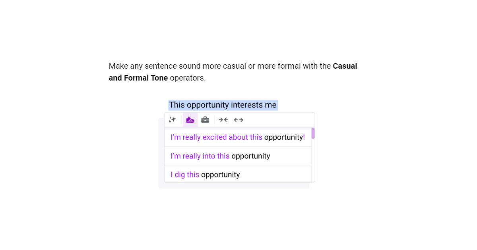Click the purple phrase "I dig this"
477x250 pixels.
pos(185,175)
